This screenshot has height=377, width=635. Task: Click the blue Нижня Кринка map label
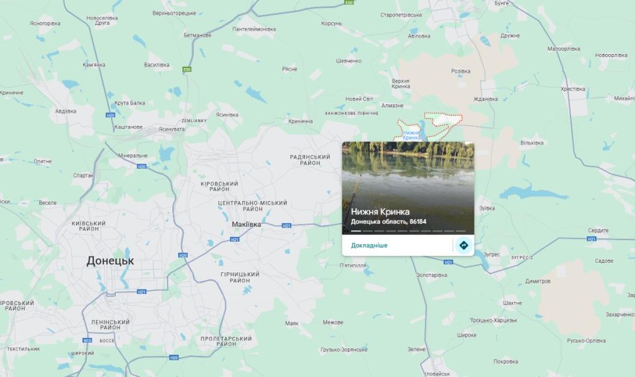[x=412, y=135]
